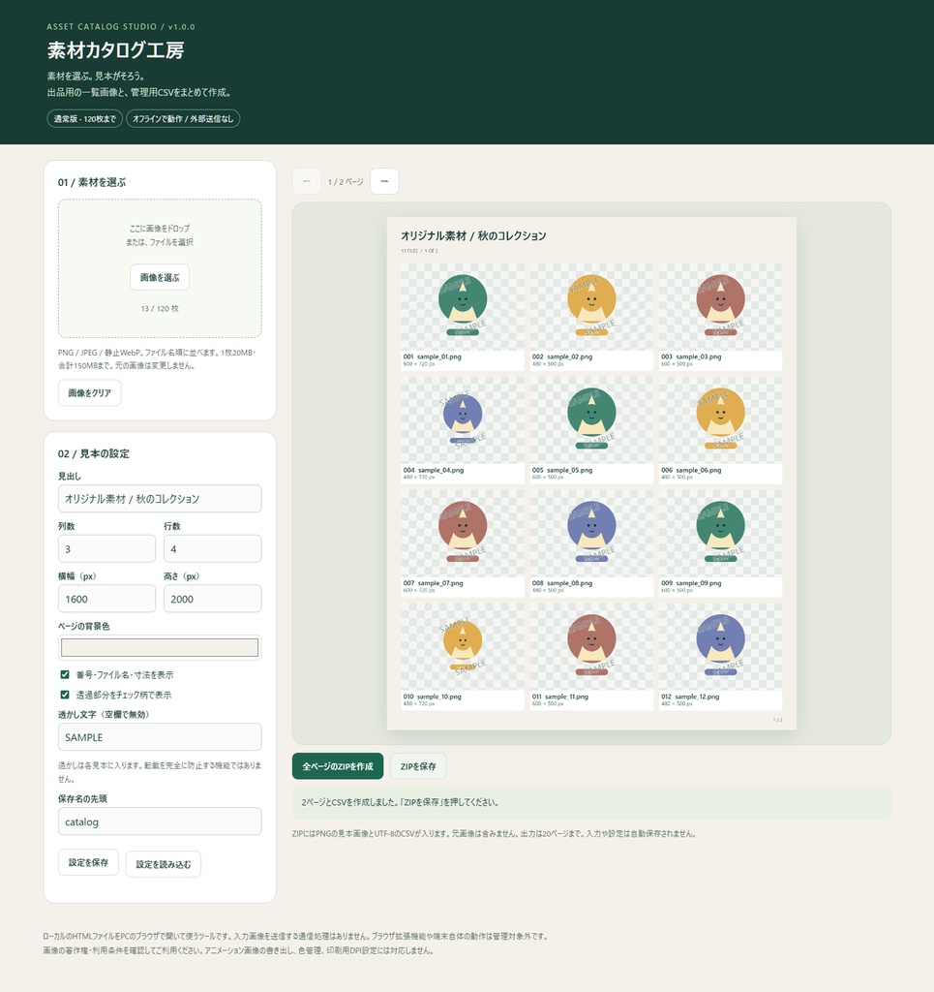Click the 保存名の先頭 field containing catalog
The image size is (934, 992).
pyautogui.click(x=160, y=821)
